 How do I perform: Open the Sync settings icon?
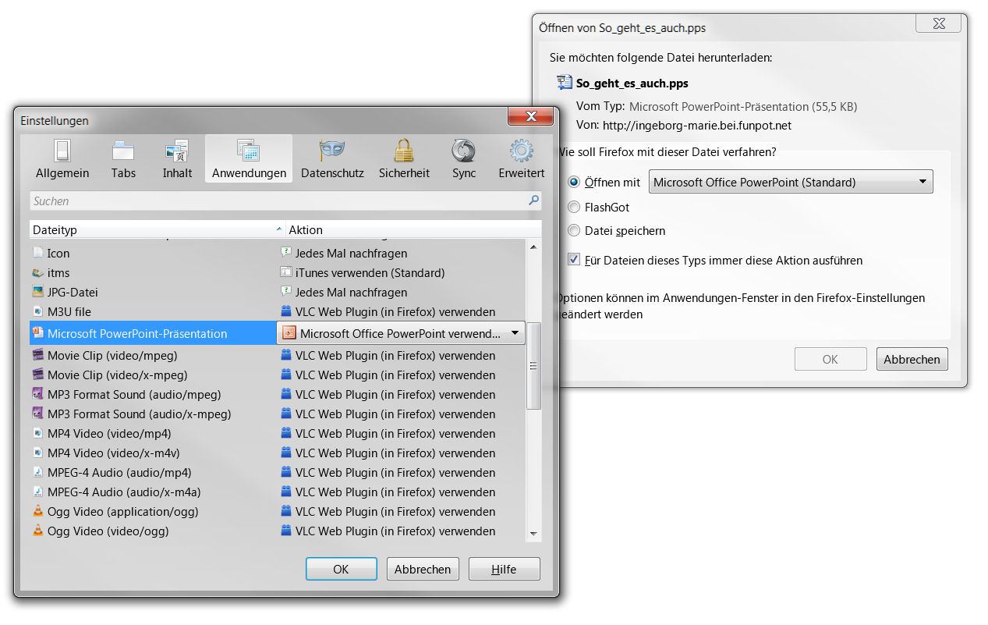click(464, 151)
